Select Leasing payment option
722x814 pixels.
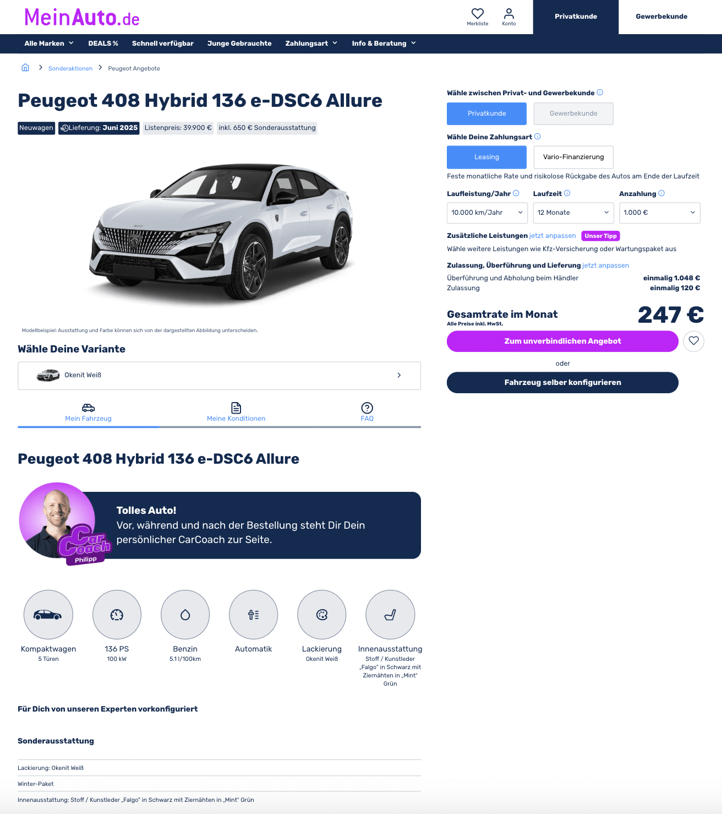(x=486, y=157)
